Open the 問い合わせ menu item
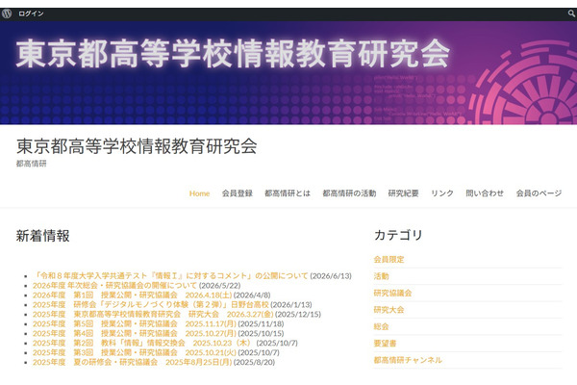577x385 pixels. pyautogui.click(x=485, y=193)
